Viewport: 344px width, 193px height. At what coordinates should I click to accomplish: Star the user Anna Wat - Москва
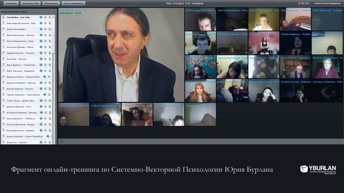[45, 59]
